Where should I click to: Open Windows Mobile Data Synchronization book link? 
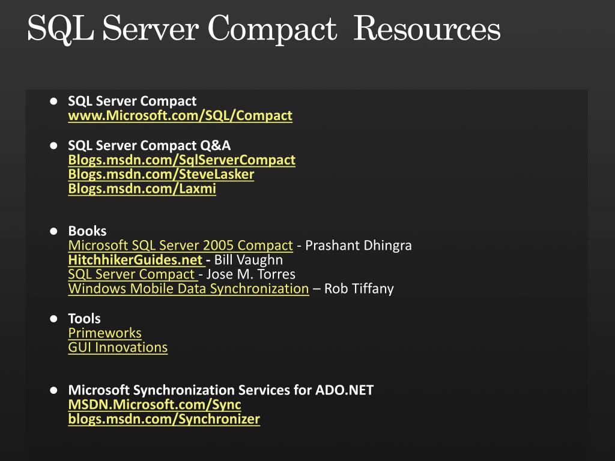coord(188,289)
